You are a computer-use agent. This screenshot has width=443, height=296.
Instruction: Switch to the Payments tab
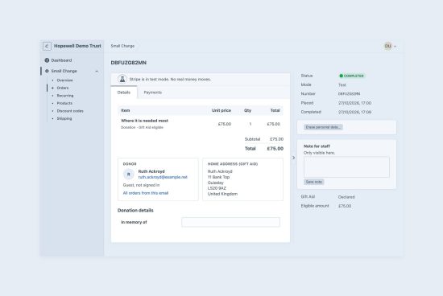coord(152,92)
